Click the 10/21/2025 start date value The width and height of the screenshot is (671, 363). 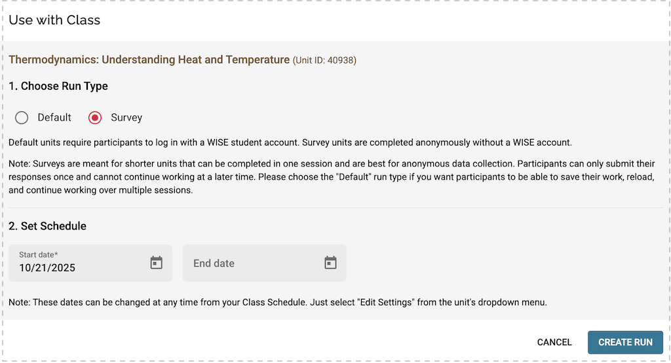click(x=47, y=267)
